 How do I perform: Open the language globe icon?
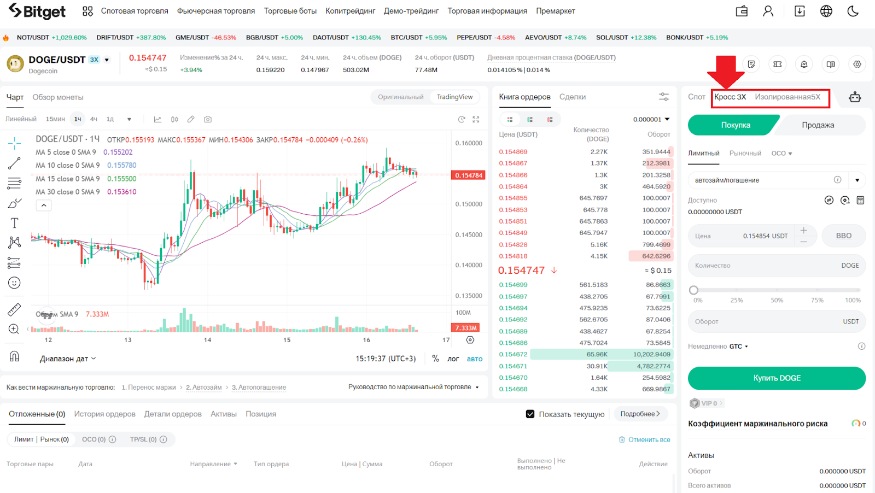(x=826, y=11)
